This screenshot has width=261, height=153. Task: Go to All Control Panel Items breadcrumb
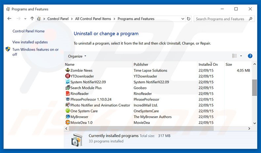(93, 19)
